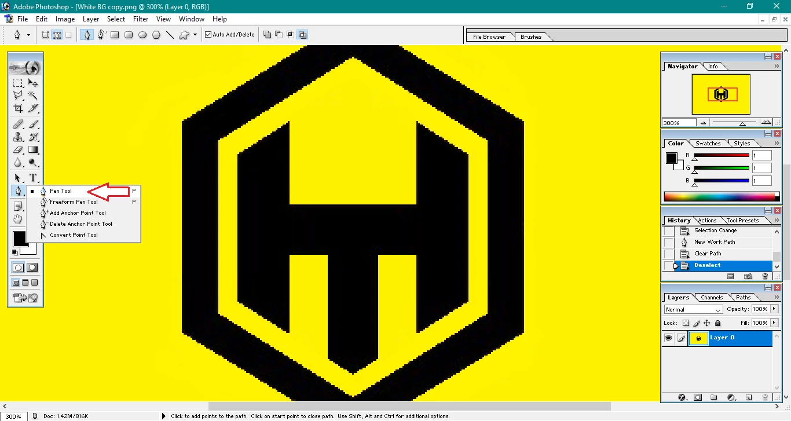Select the Type tool

[33, 178]
